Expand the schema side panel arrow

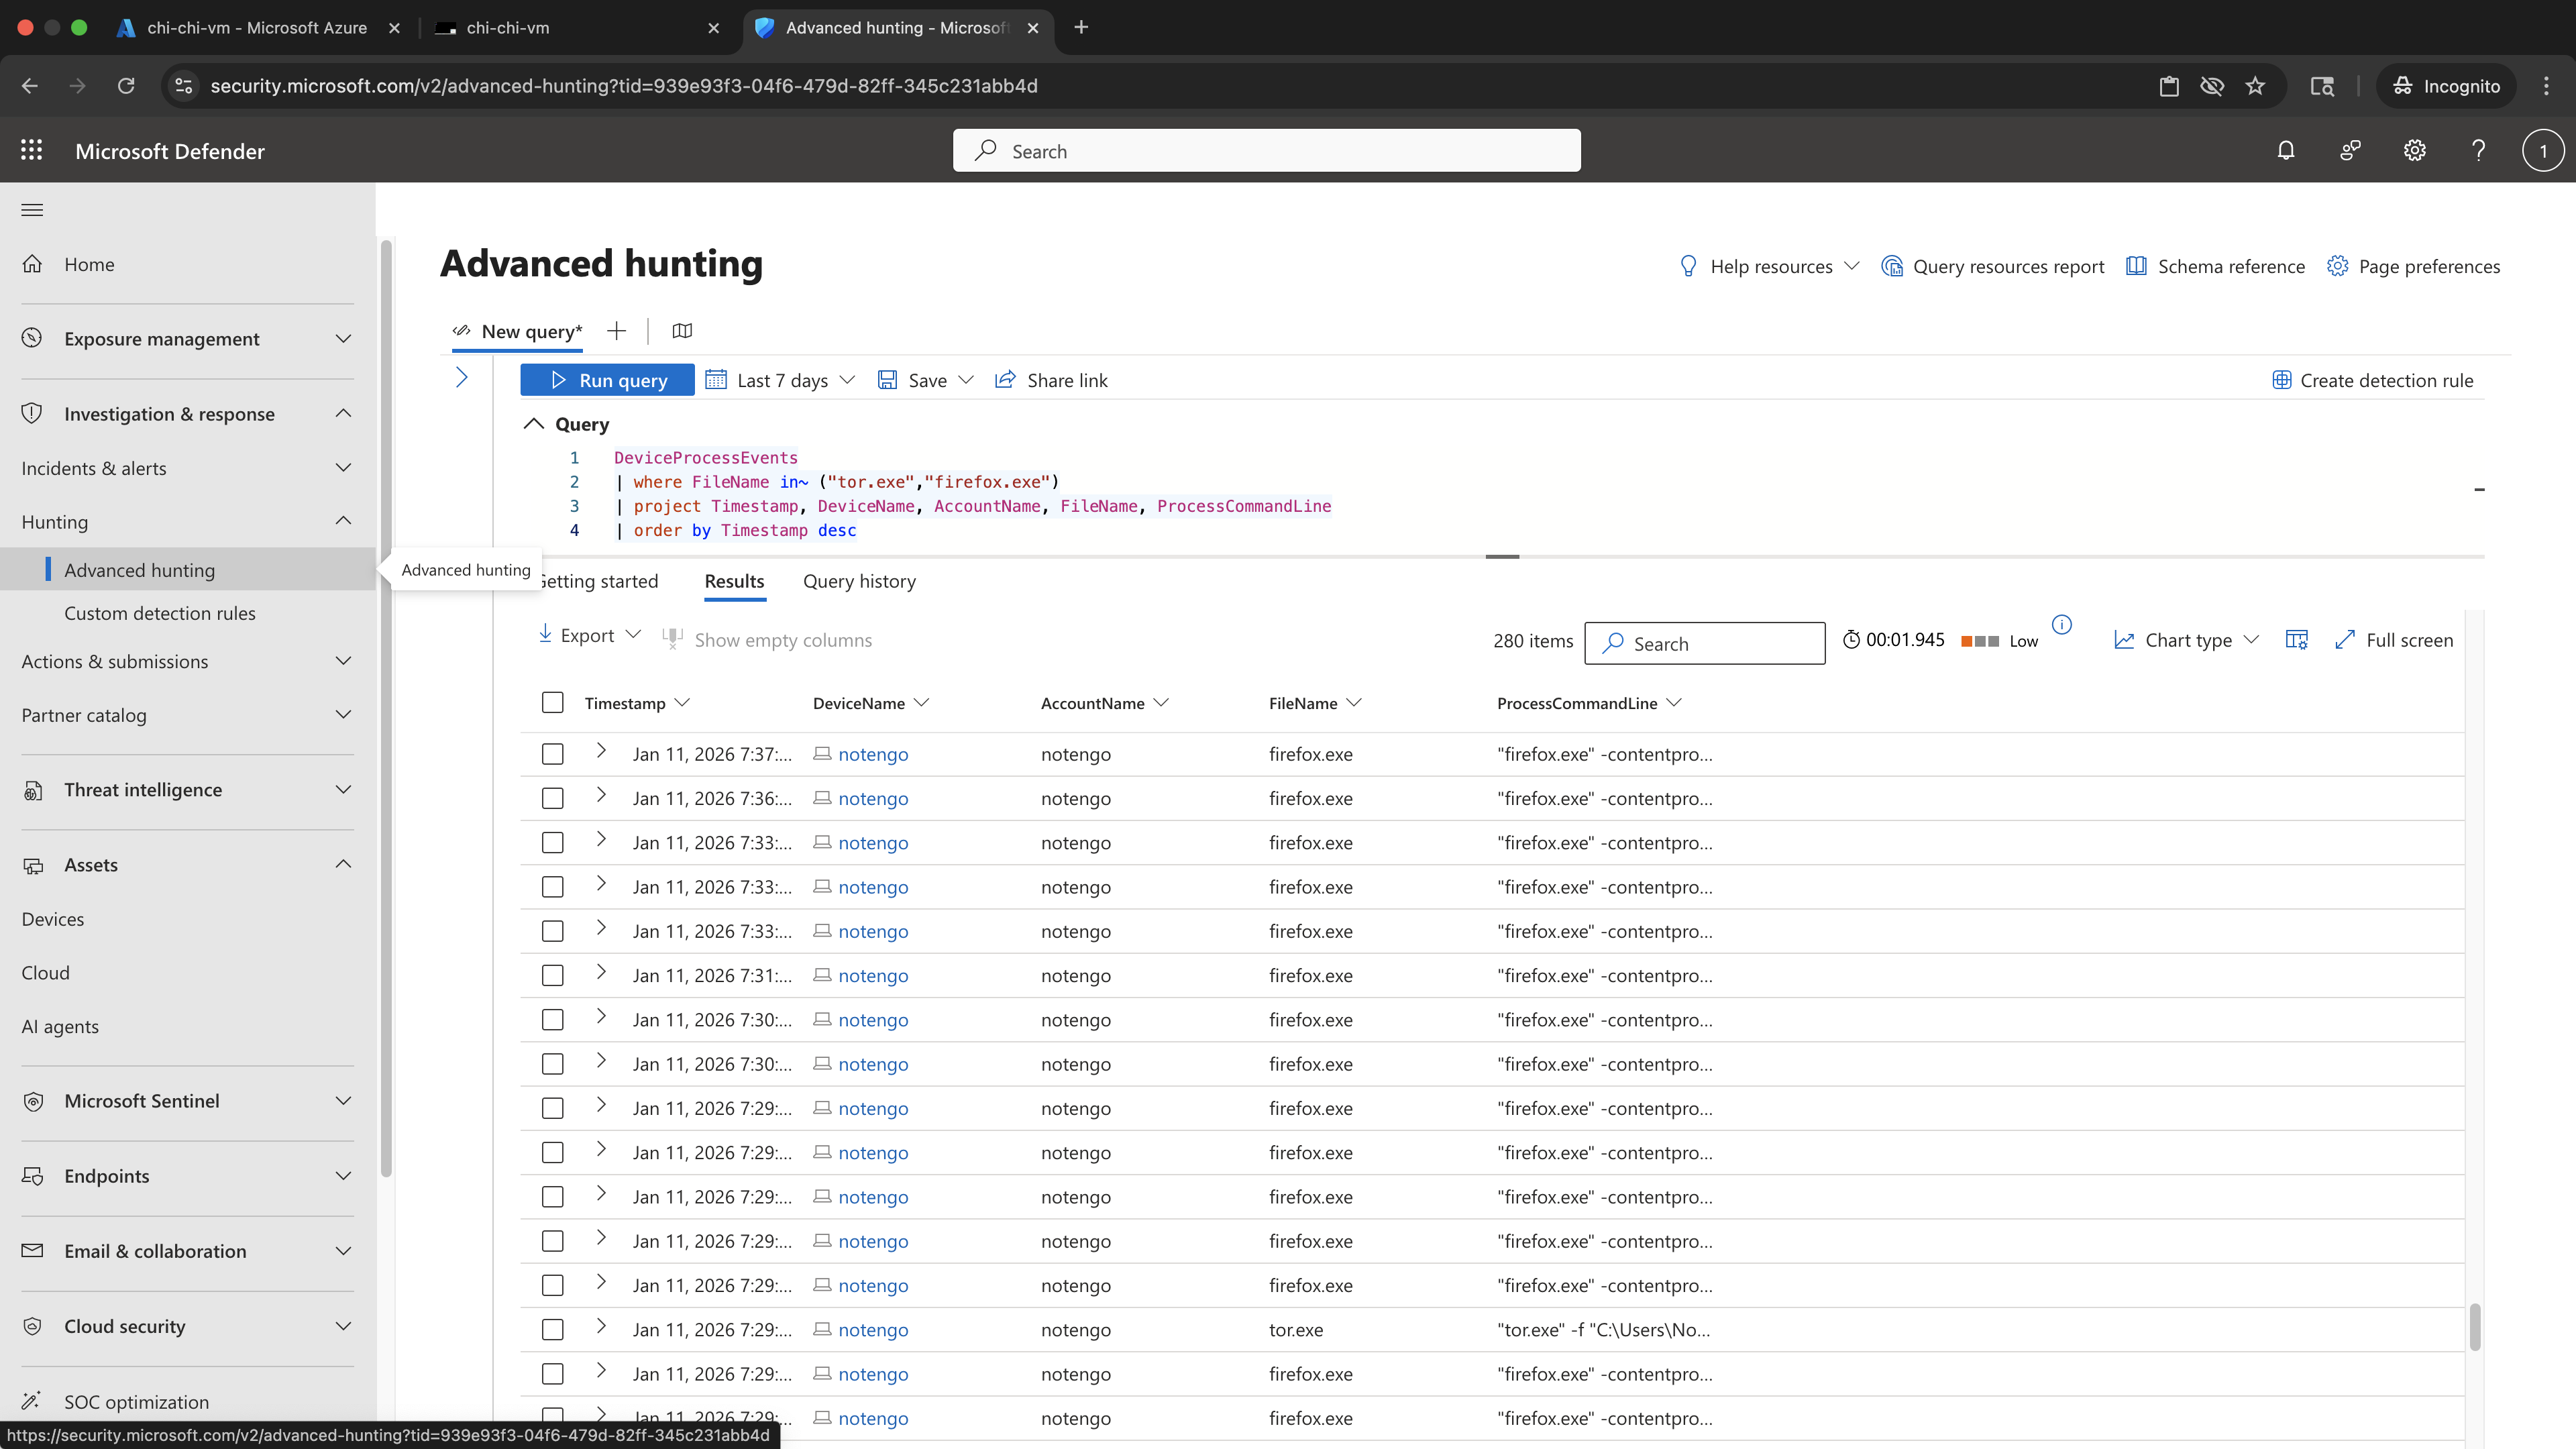tap(462, 377)
